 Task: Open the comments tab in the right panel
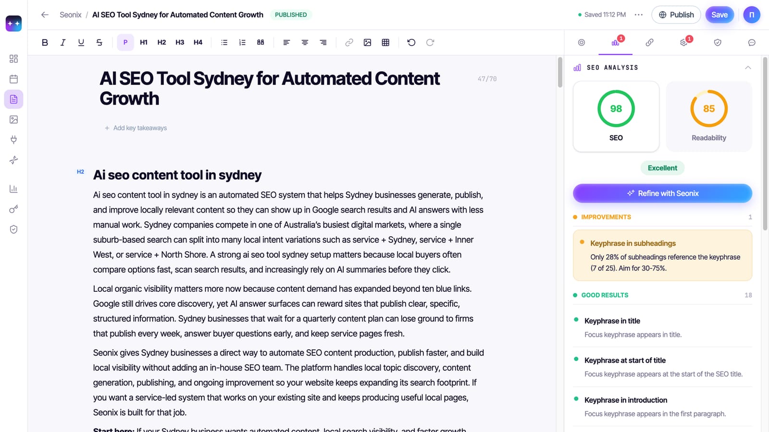[752, 42]
